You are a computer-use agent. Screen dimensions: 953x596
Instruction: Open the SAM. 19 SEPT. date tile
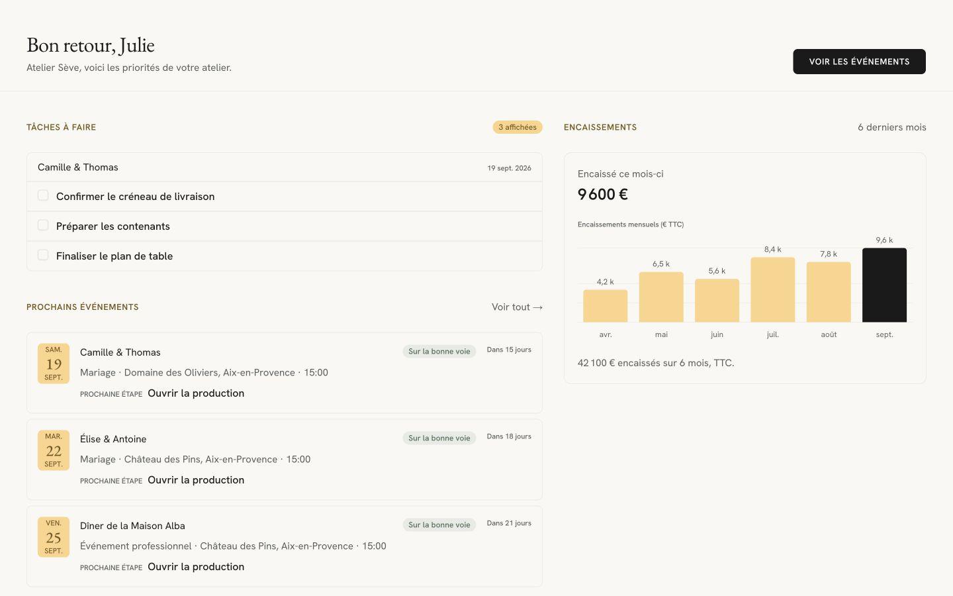pyautogui.click(x=54, y=364)
